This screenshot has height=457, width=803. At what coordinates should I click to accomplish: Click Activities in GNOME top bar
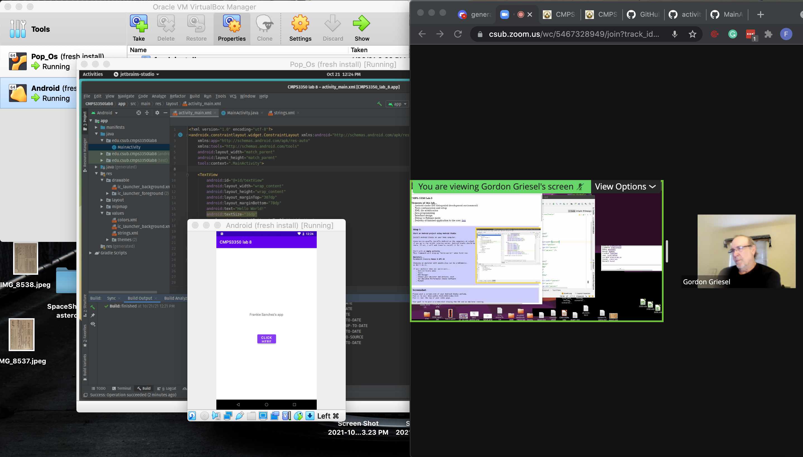click(93, 74)
